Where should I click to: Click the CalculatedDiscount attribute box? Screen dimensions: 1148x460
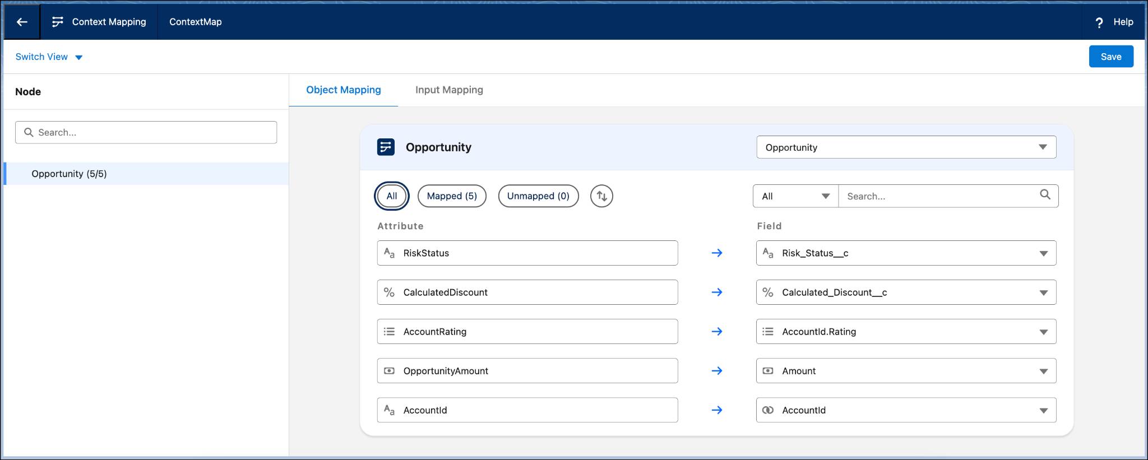click(x=527, y=292)
